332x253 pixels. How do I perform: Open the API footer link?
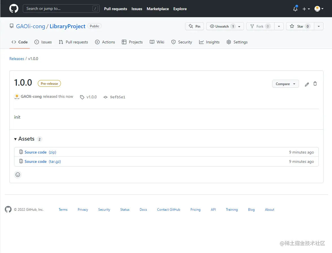tap(213, 209)
